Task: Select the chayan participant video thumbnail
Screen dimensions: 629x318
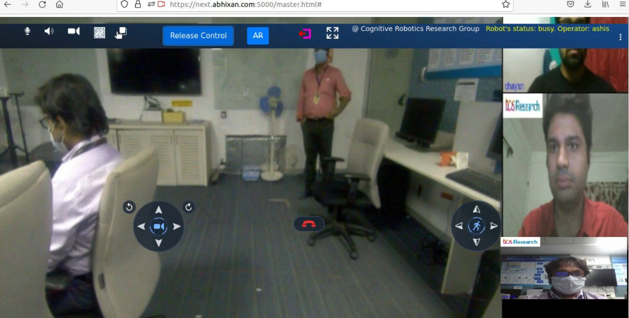Action: click(x=565, y=70)
